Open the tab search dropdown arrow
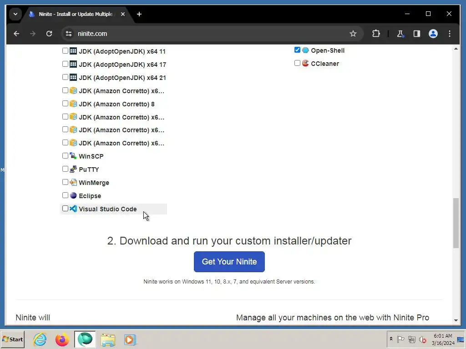This screenshot has height=349, width=466. tap(15, 14)
